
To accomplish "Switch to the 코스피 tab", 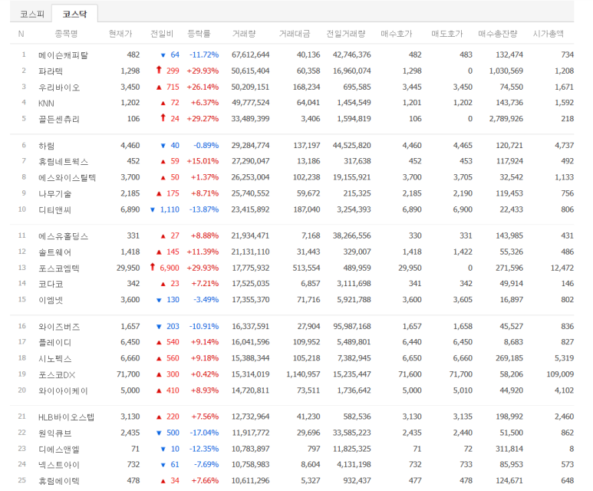I will point(31,13).
